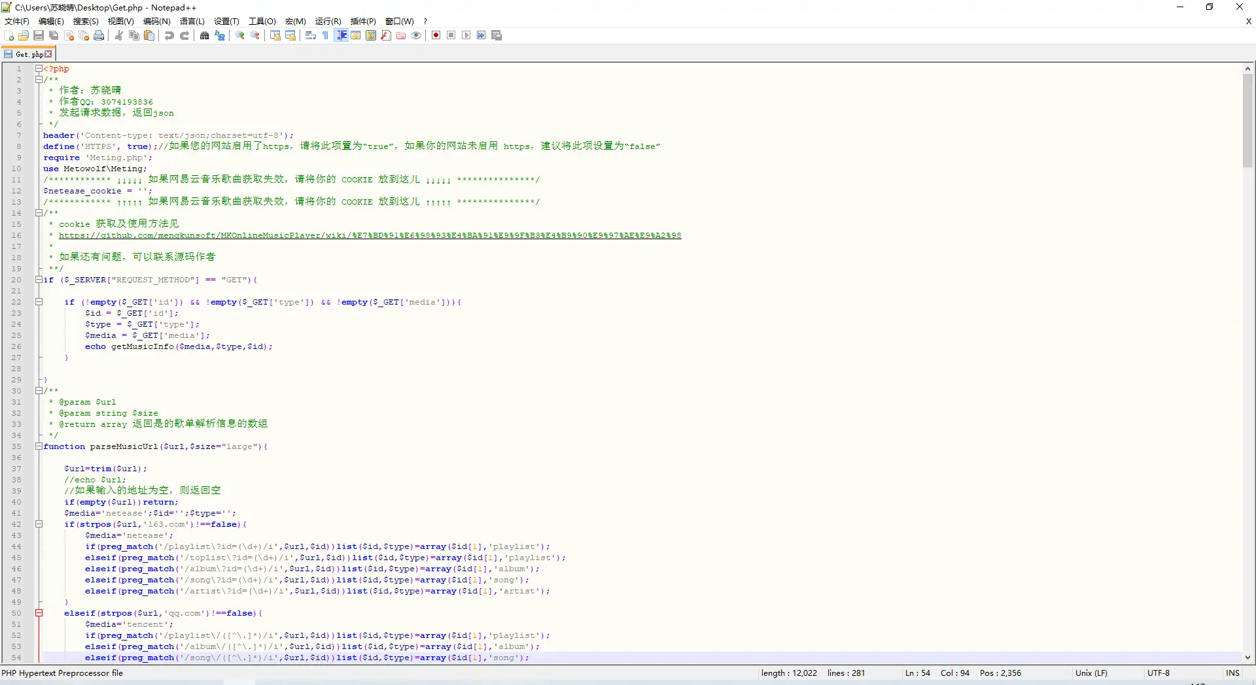Toggle word wrap from the toolbar
This screenshot has height=685, width=1256.
[311, 35]
